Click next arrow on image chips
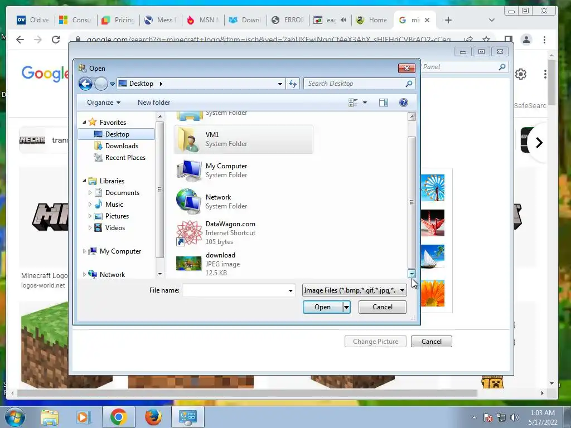This screenshot has height=428, width=571. click(539, 142)
